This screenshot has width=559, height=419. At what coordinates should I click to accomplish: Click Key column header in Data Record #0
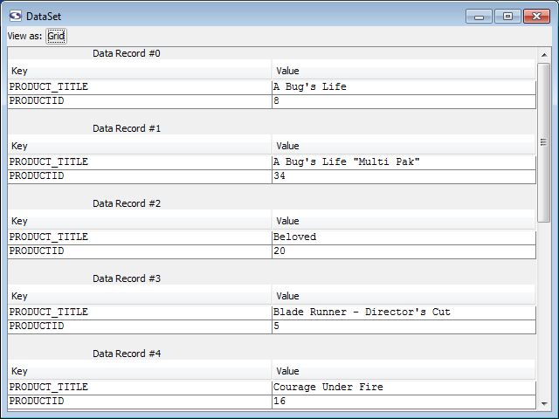click(140, 71)
